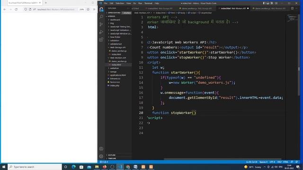Image resolution: width=303 pixels, height=170 pixels.
Task: Collapse the Web Workers API folder
Action: (118, 58)
